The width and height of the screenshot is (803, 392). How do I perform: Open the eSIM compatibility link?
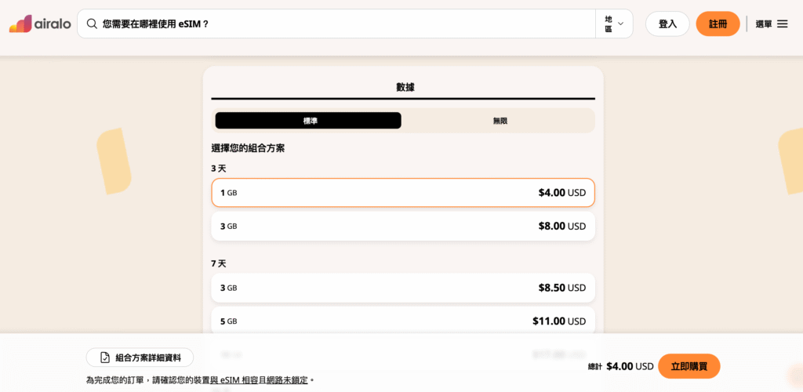click(259, 380)
